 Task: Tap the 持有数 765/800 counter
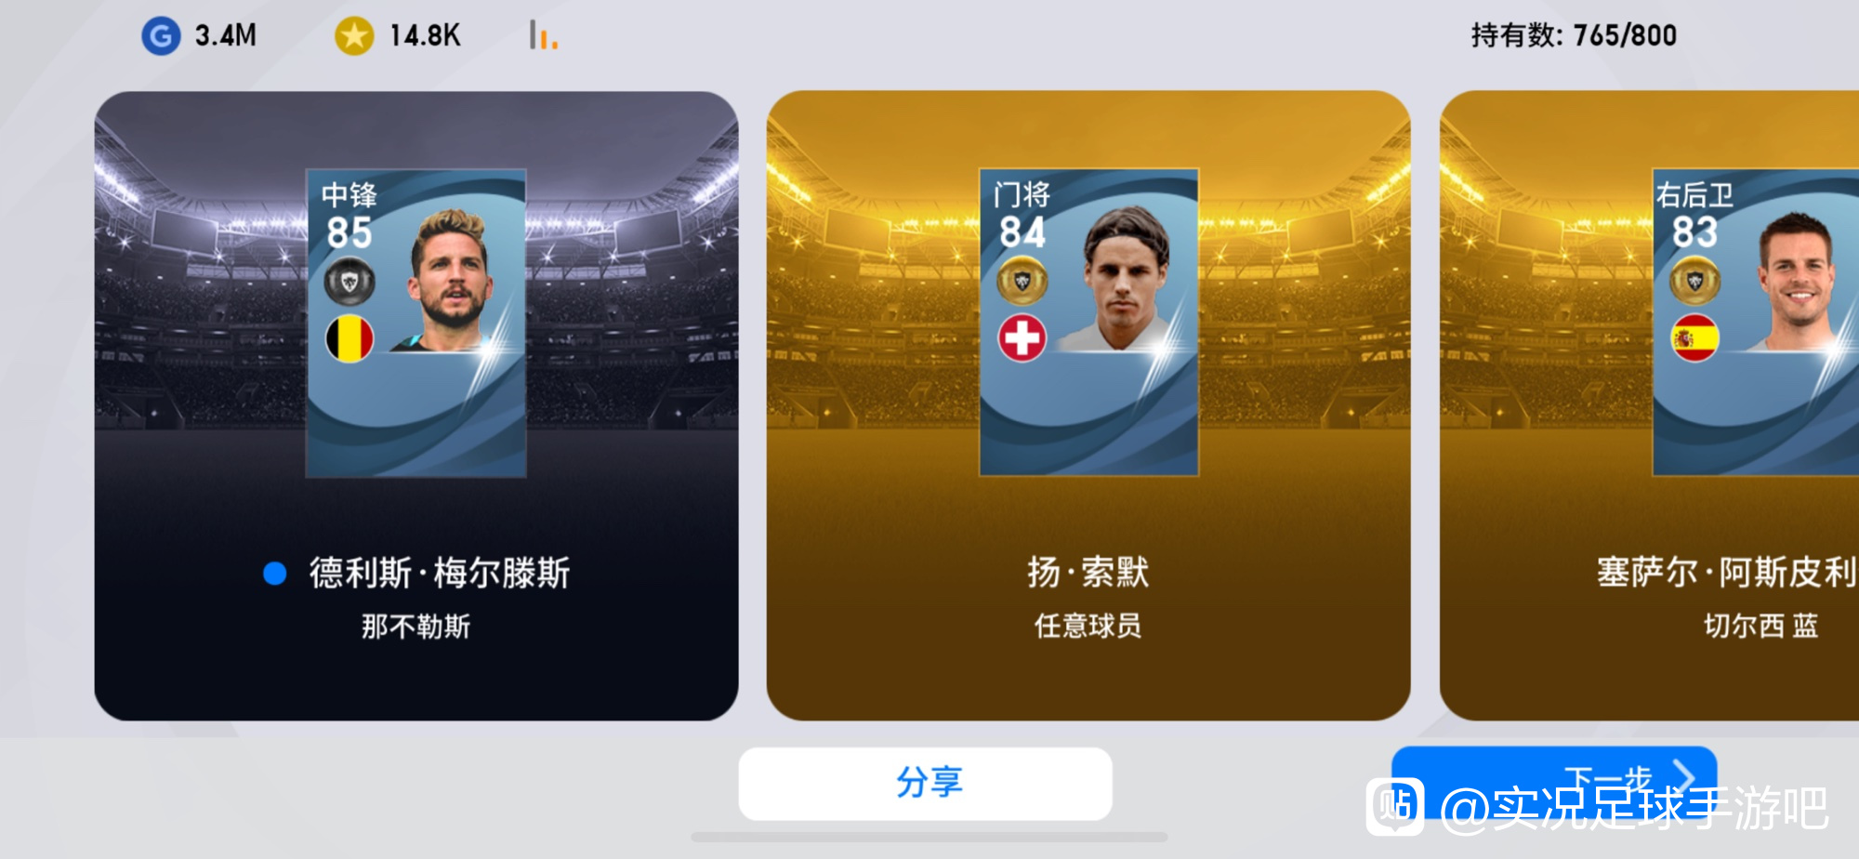(x=1574, y=35)
